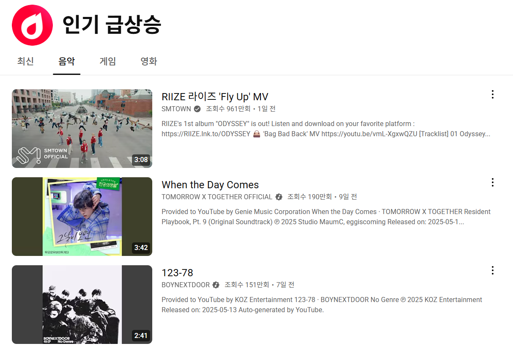Switch to the 게임 tab

(x=107, y=61)
